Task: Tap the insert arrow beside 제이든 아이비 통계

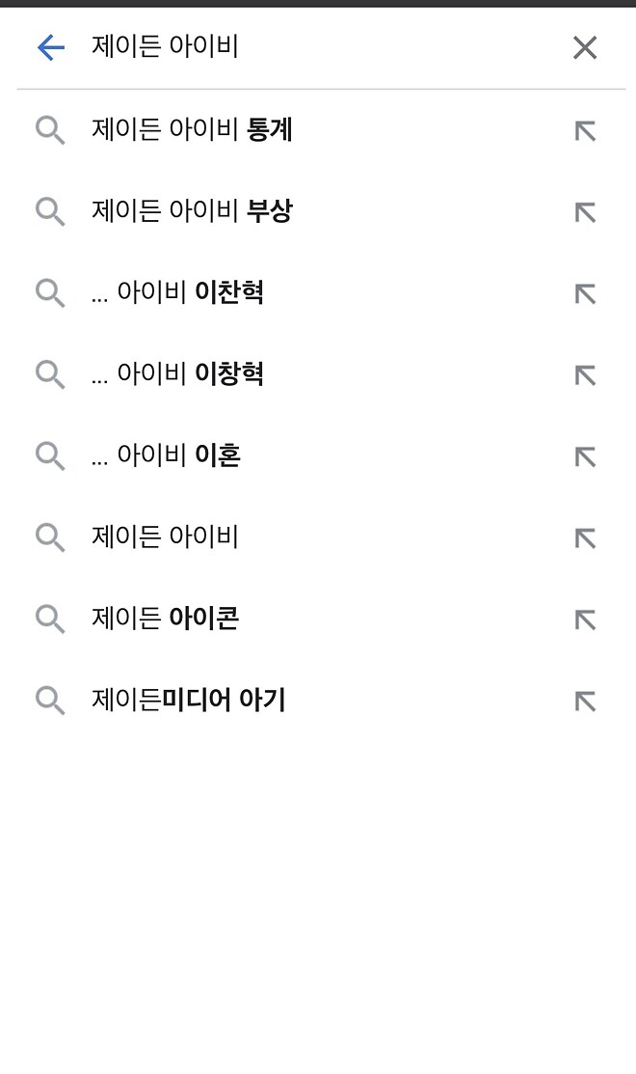Action: (x=585, y=130)
